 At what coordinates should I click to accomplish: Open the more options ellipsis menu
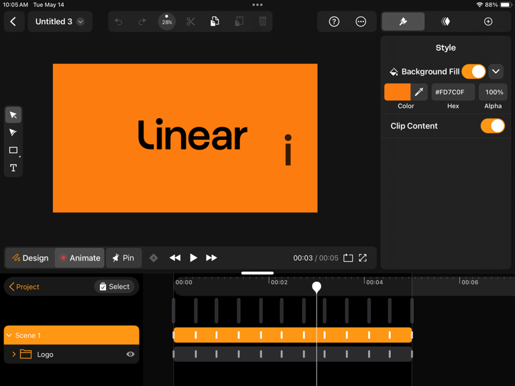(361, 21)
